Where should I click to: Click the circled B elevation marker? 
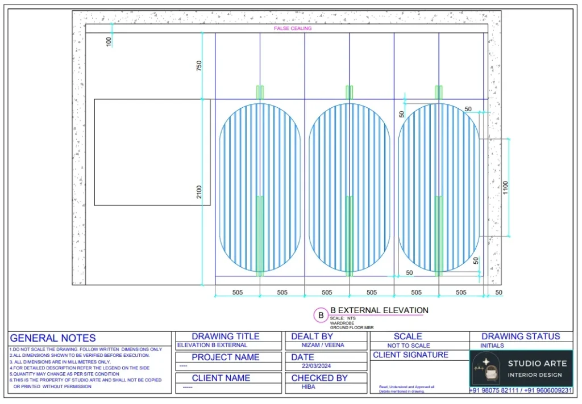pos(321,315)
